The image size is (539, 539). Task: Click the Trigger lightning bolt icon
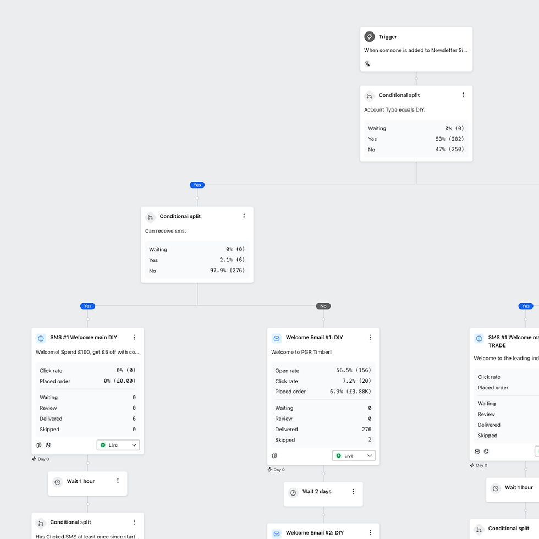(x=369, y=36)
